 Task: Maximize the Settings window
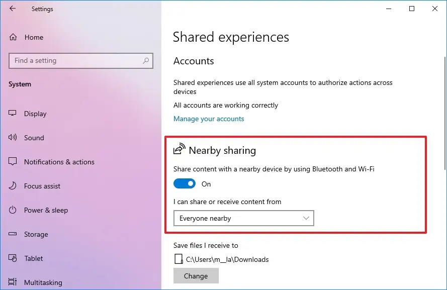point(412,9)
